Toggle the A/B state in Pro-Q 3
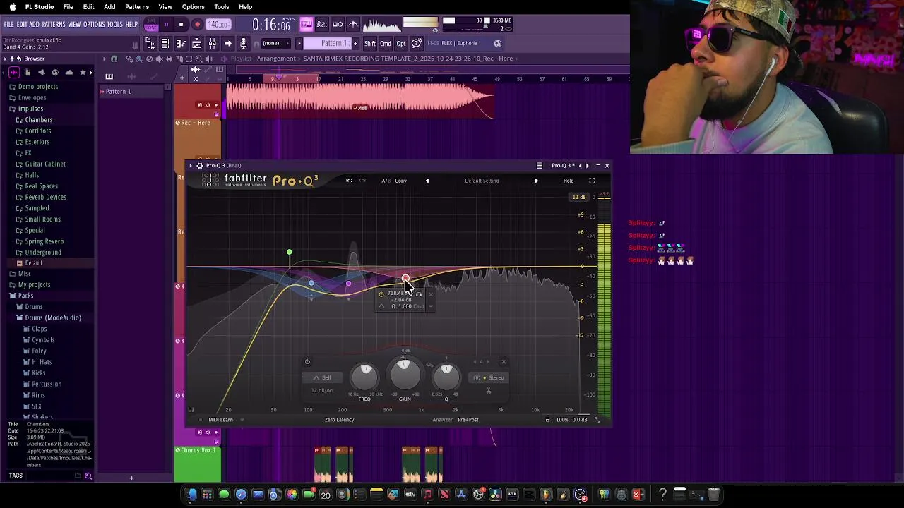Screen dimensions: 904x508 click(386, 181)
